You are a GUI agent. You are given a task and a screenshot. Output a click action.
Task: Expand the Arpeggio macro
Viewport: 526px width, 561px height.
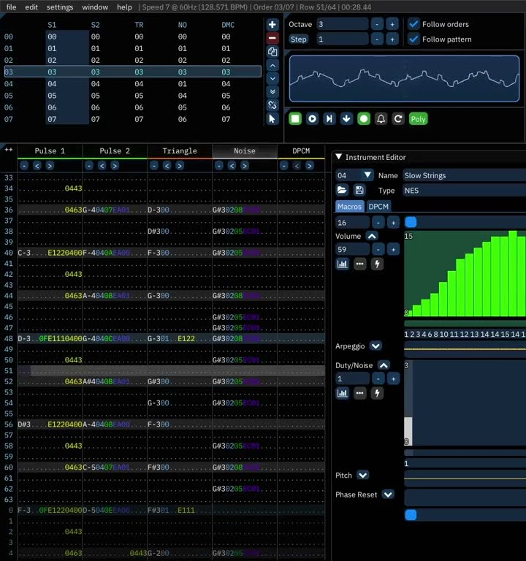(376, 346)
